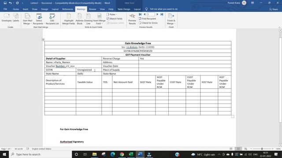Screen dimensions: 282x158
Task: Click the record number field
Action: point(151,14)
